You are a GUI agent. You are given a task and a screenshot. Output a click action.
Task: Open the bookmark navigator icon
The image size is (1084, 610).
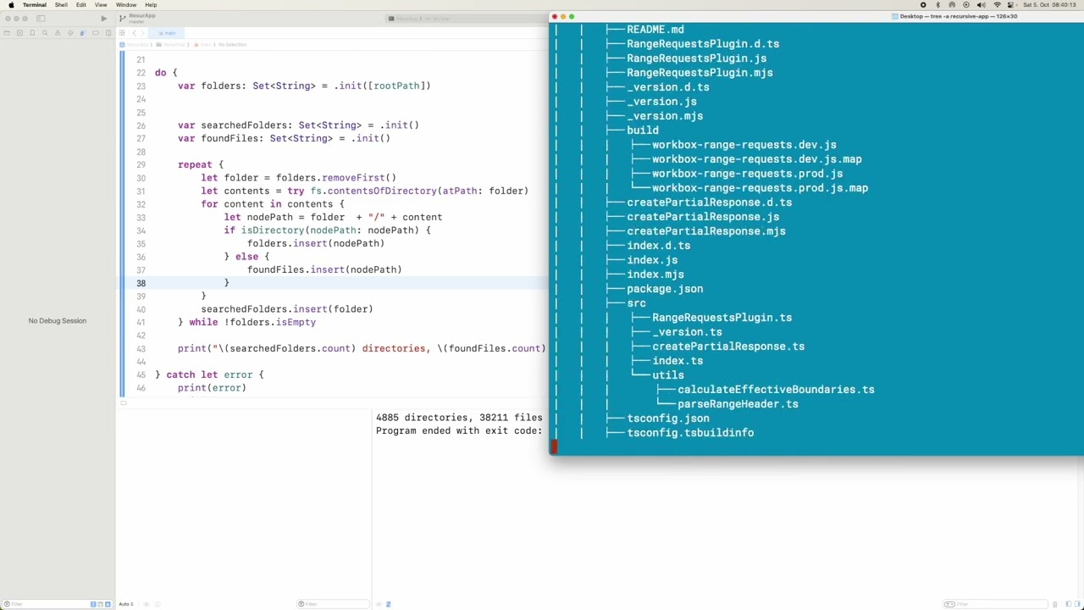click(32, 33)
